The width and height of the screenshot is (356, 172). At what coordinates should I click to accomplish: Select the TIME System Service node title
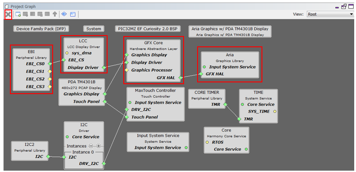[x=258, y=92]
